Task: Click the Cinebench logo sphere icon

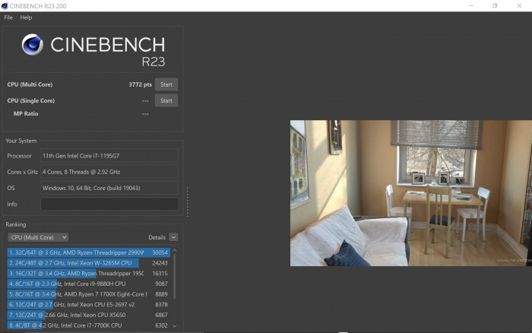Action: click(x=32, y=45)
